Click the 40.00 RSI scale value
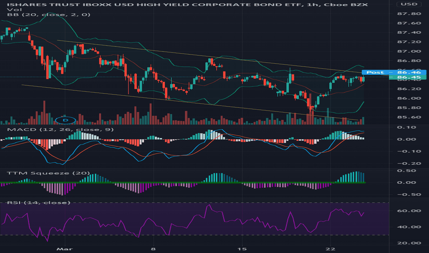Image resolution: width=429 pixels, height=253 pixels. pos(409,227)
